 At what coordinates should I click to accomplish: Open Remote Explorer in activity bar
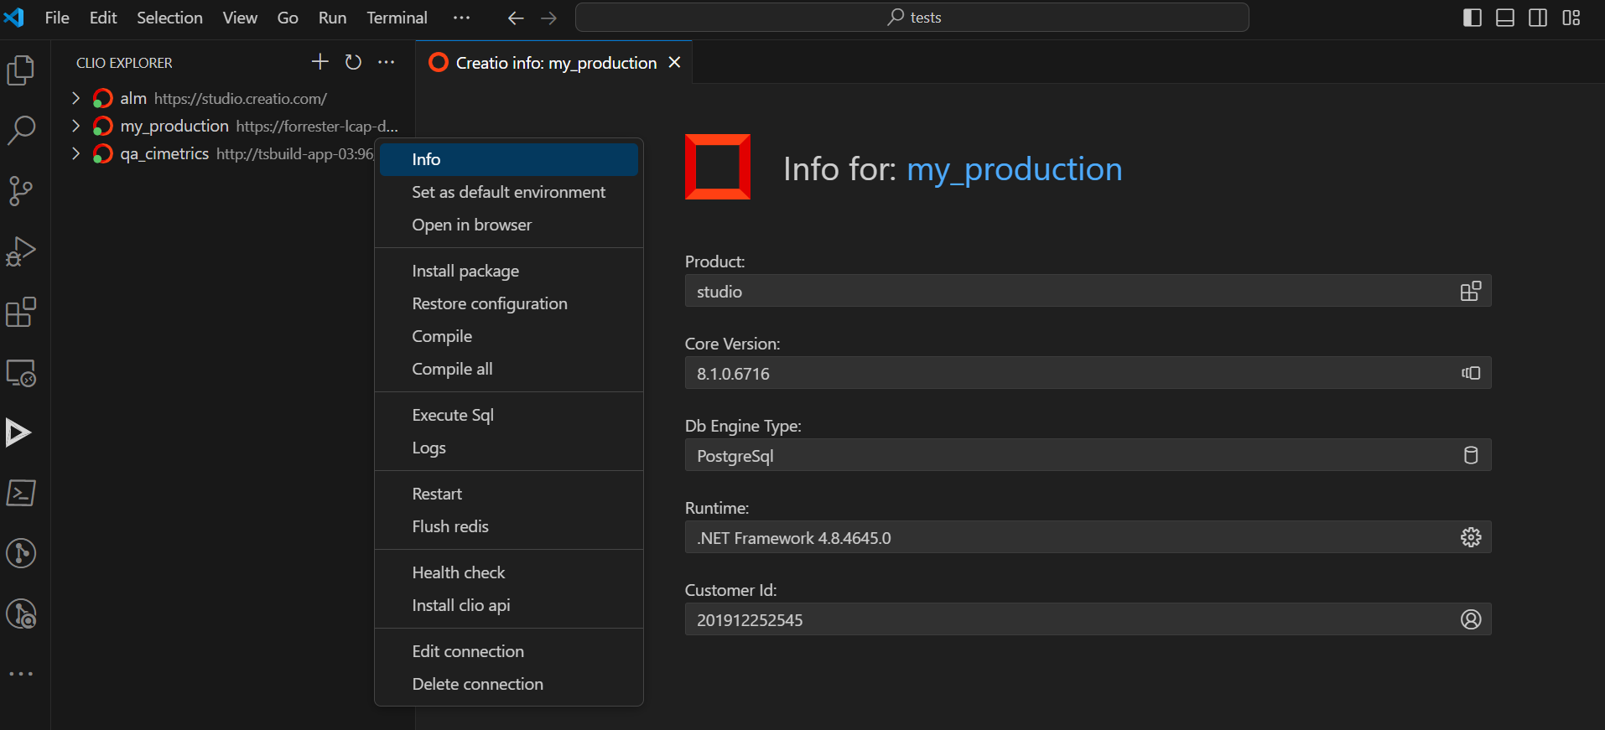[x=21, y=373]
